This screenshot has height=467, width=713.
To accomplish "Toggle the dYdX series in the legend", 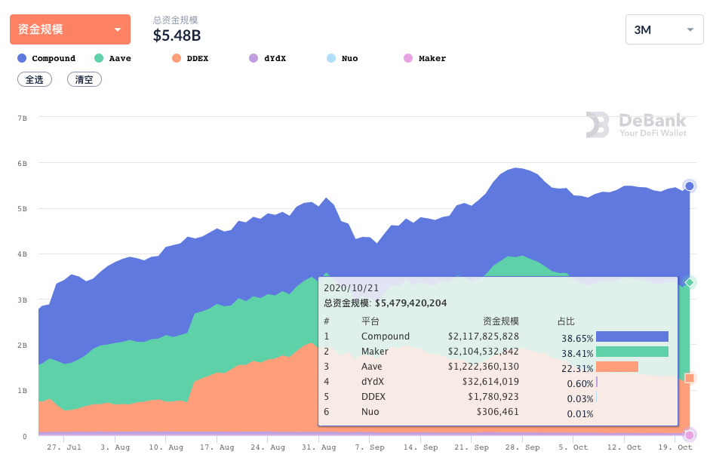I will [x=267, y=58].
